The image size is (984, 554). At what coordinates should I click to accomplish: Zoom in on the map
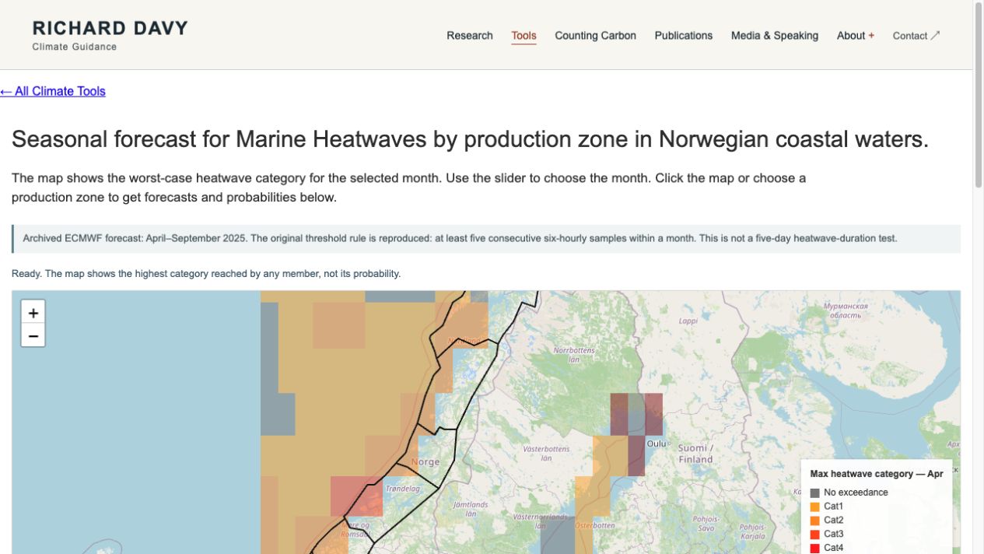coord(33,313)
